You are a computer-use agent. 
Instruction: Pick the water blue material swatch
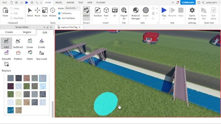click(x=11, y=110)
